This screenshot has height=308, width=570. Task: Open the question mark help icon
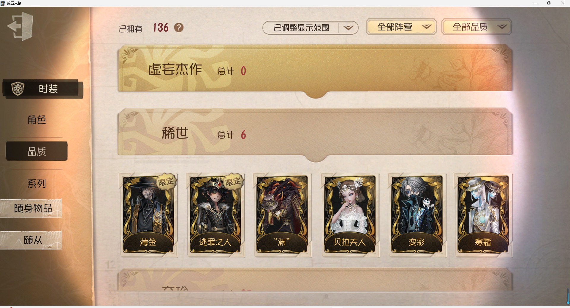pos(179,28)
